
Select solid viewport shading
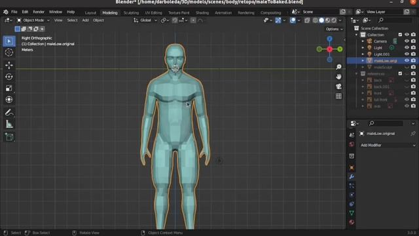coord(321,20)
